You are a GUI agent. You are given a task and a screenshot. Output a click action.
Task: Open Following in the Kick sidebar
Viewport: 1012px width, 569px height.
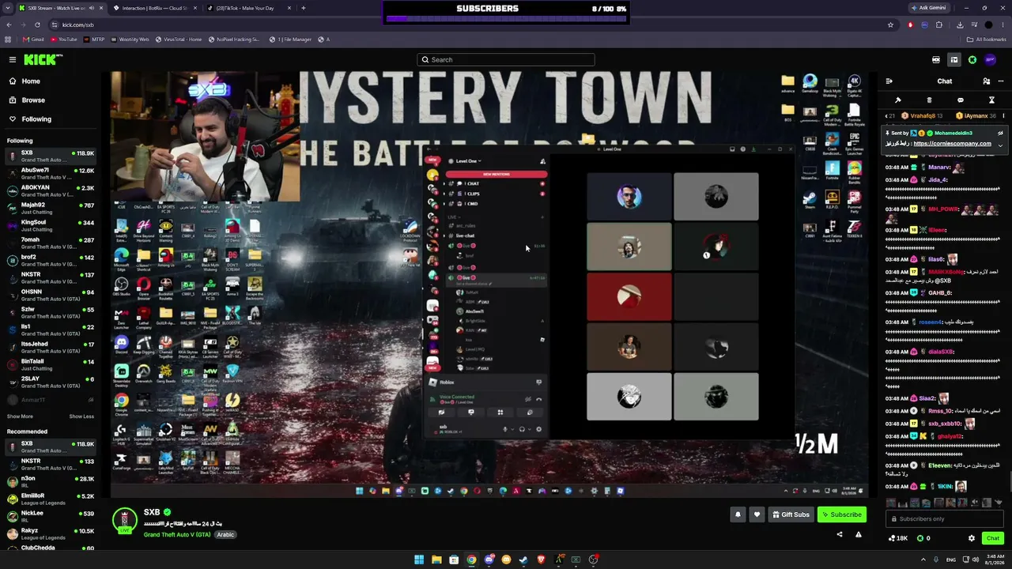click(x=51, y=119)
